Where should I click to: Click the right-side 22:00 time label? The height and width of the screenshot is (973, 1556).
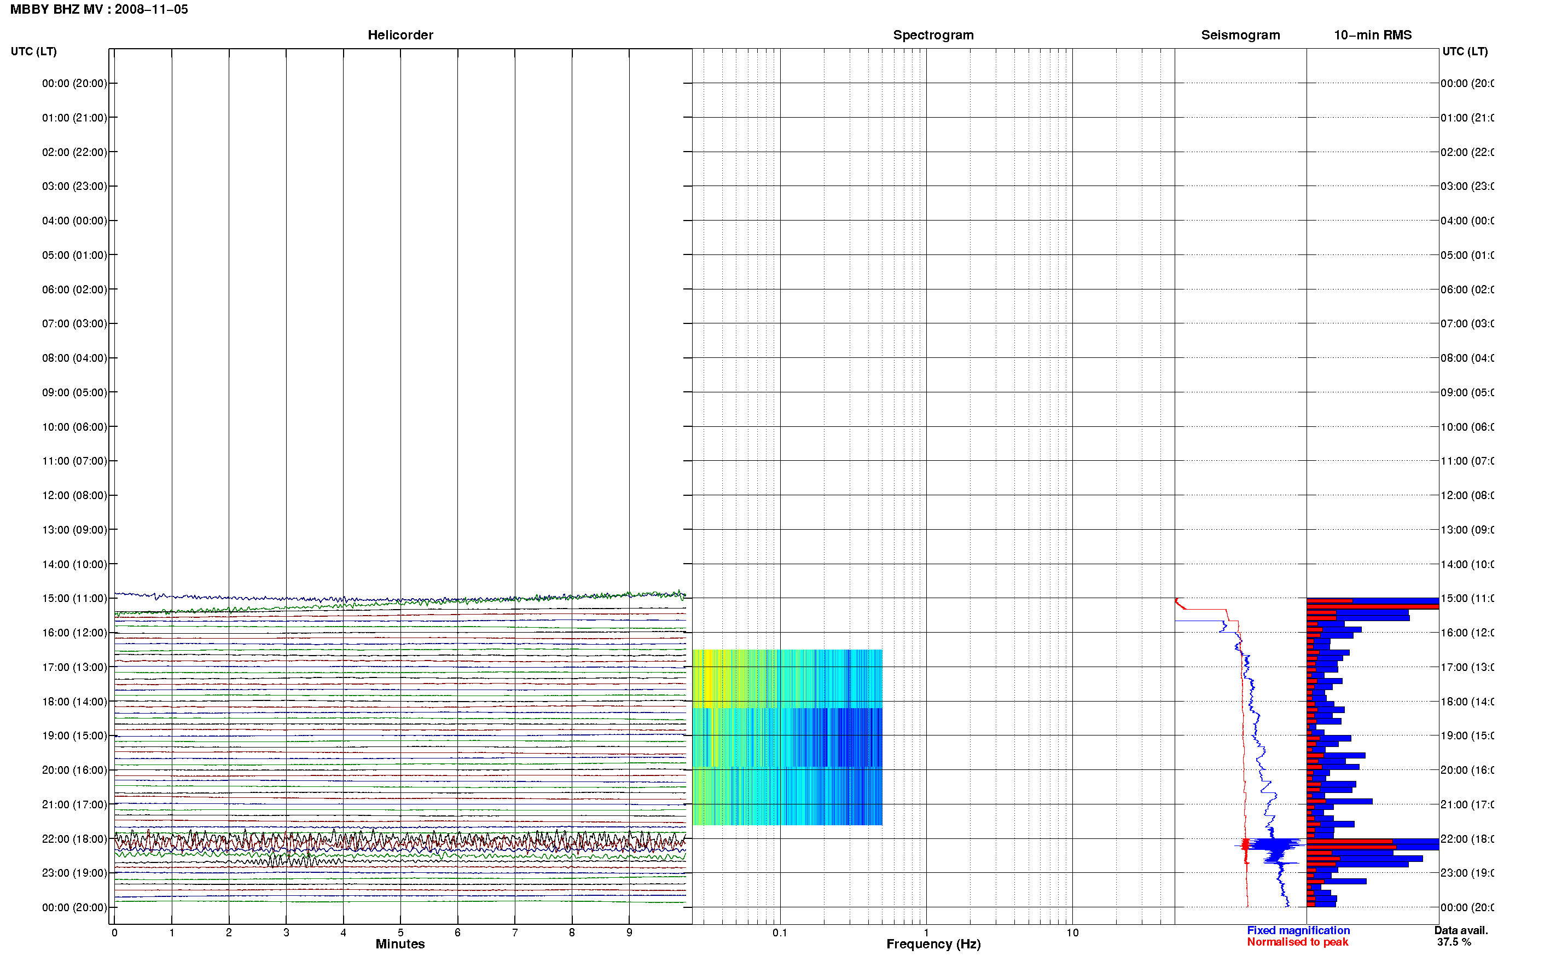(1467, 839)
